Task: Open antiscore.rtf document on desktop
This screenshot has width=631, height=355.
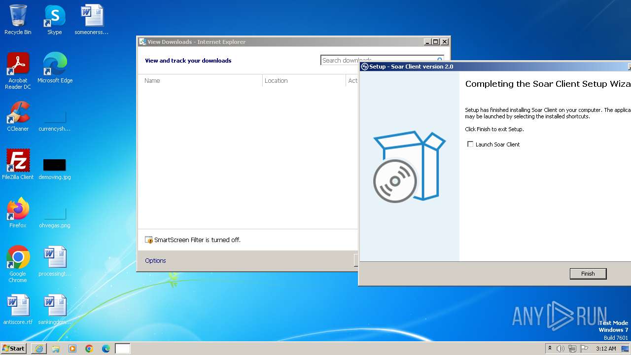Action: tap(18, 310)
